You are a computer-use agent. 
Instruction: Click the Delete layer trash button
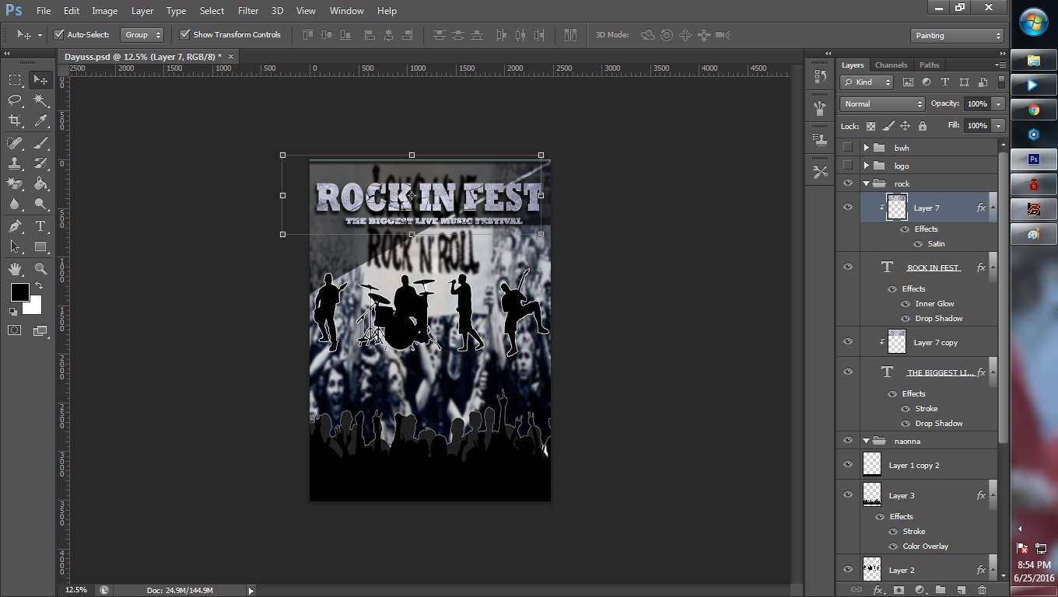[981, 590]
